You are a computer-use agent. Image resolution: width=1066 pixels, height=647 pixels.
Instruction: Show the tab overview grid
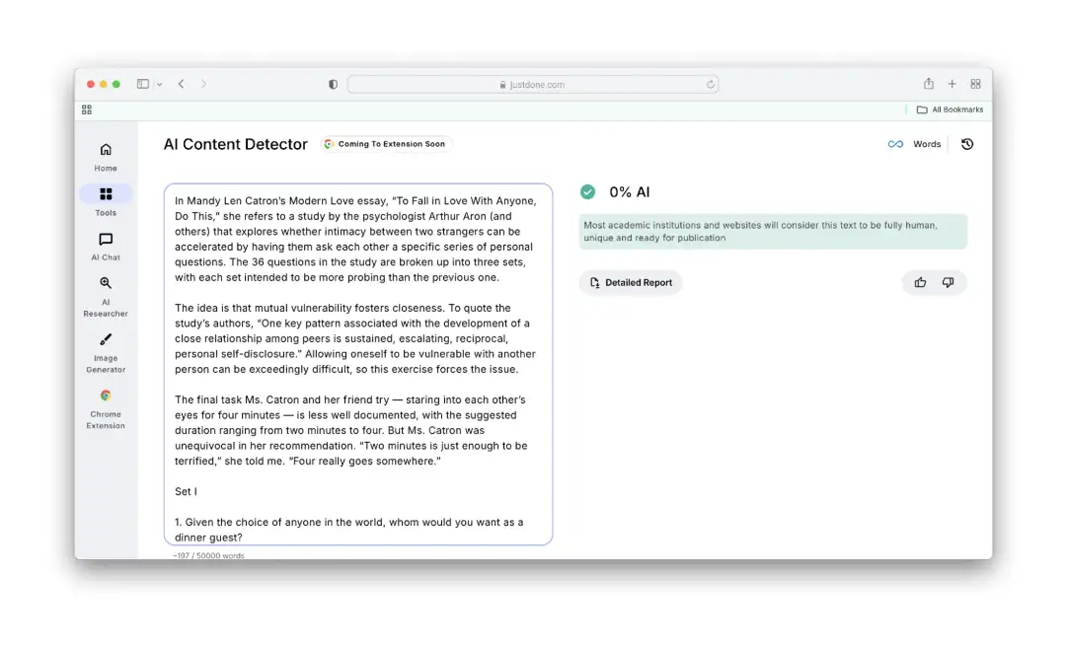click(x=975, y=84)
